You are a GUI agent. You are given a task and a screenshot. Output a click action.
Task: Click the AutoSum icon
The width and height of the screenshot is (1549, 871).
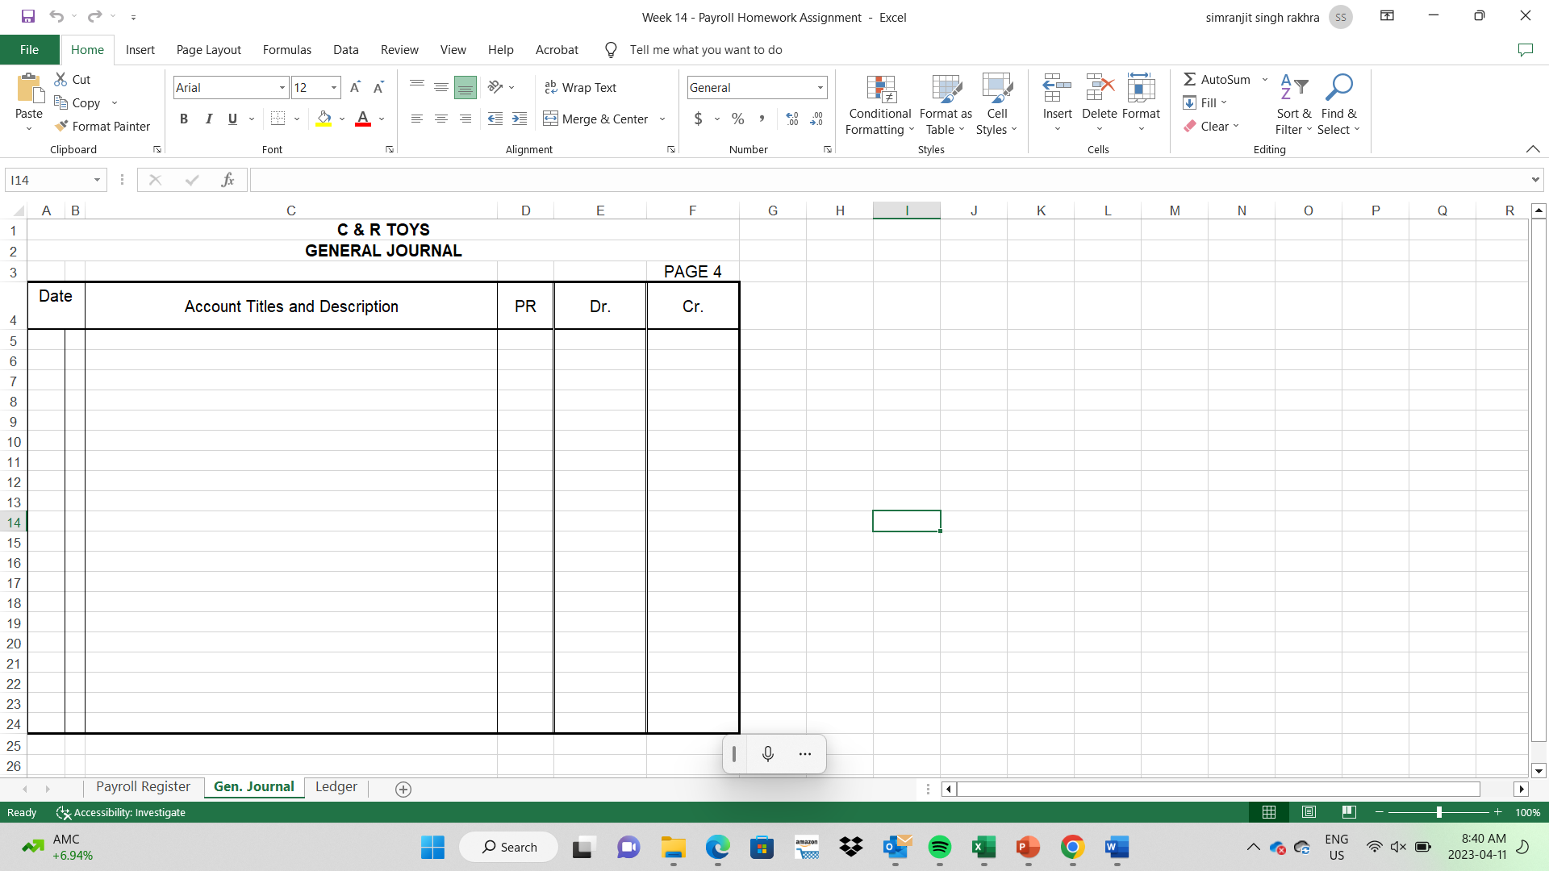click(x=1191, y=79)
